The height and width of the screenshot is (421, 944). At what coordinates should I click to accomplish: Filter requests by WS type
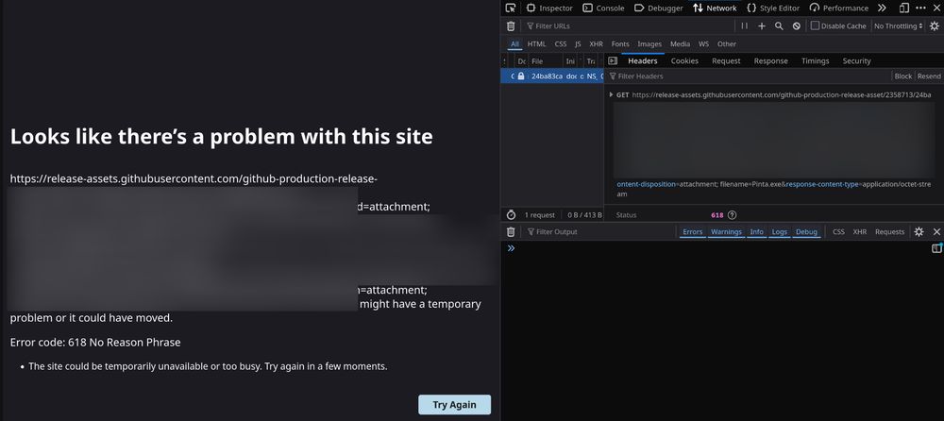coord(704,44)
